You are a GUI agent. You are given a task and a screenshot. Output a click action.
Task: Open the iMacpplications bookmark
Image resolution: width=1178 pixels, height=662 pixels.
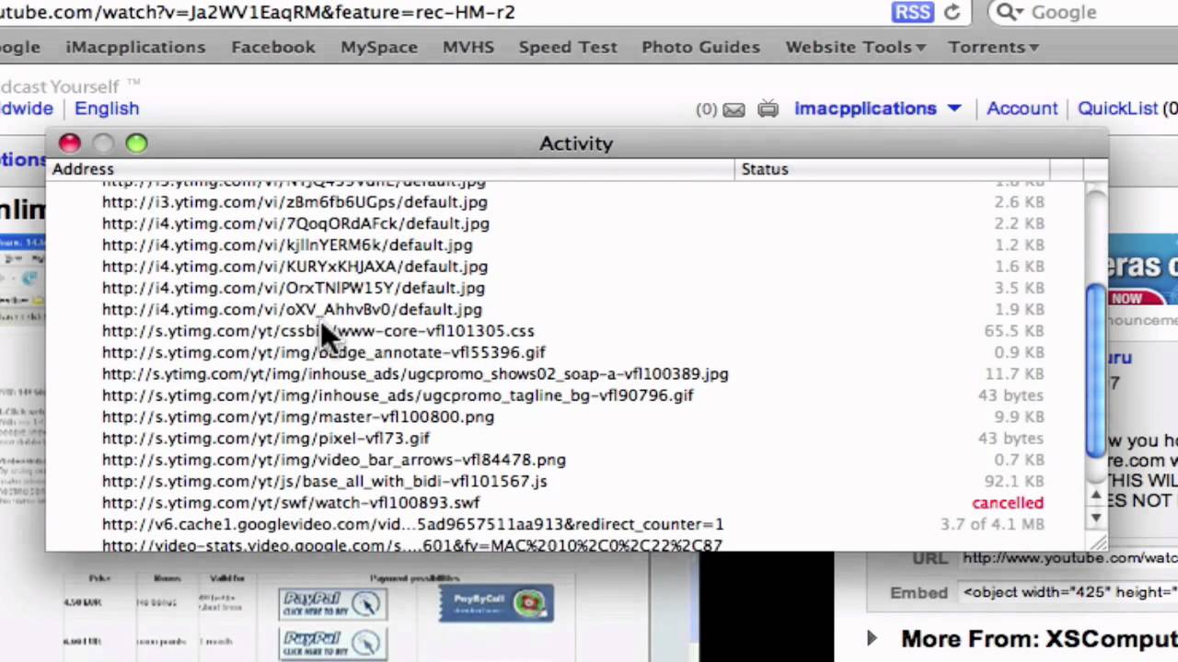coord(135,47)
